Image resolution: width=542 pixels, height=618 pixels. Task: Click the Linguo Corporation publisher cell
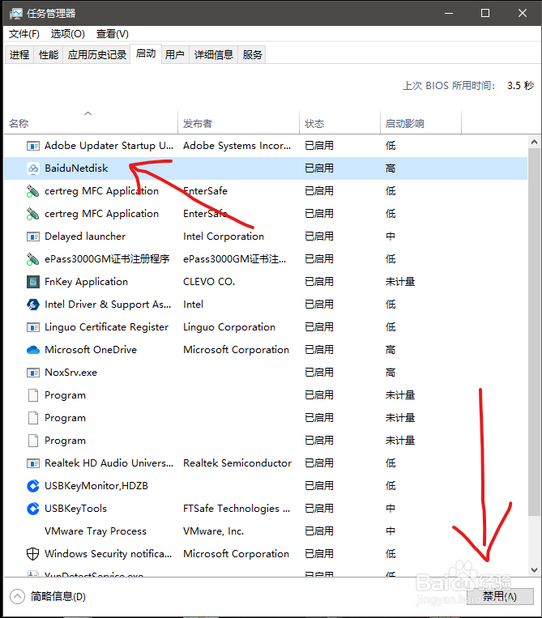tap(229, 327)
